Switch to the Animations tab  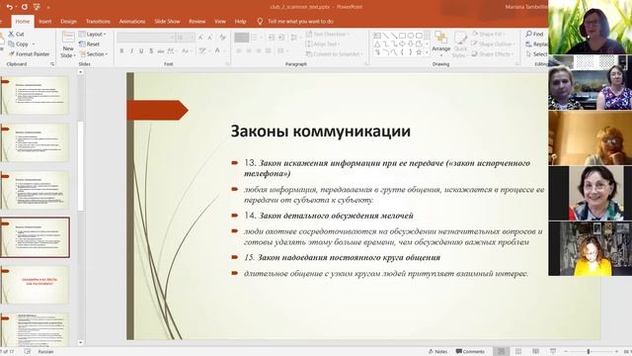(x=132, y=22)
